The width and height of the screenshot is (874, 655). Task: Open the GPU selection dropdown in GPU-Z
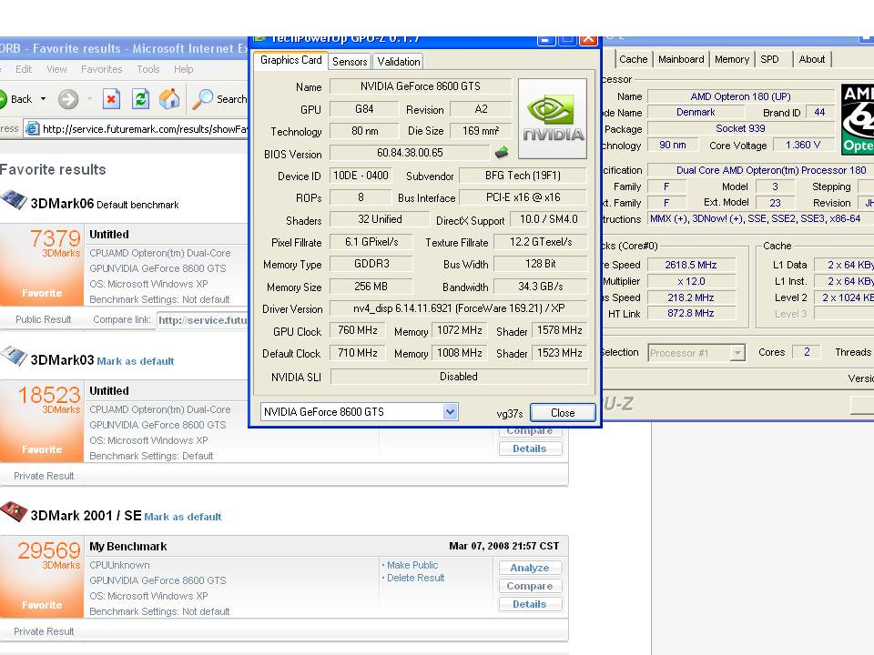tap(451, 411)
